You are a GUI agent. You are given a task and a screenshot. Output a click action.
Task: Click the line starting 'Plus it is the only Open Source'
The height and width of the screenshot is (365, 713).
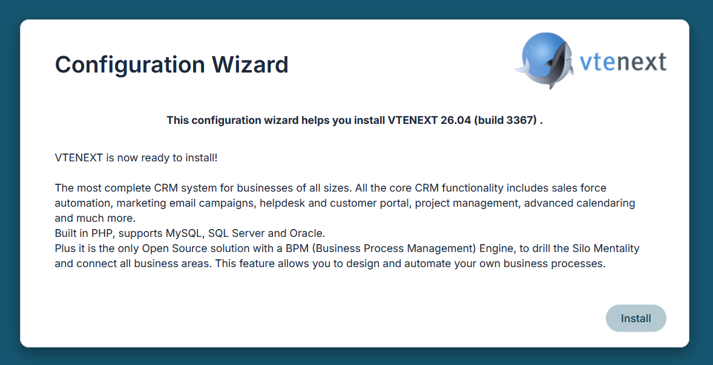(x=347, y=248)
